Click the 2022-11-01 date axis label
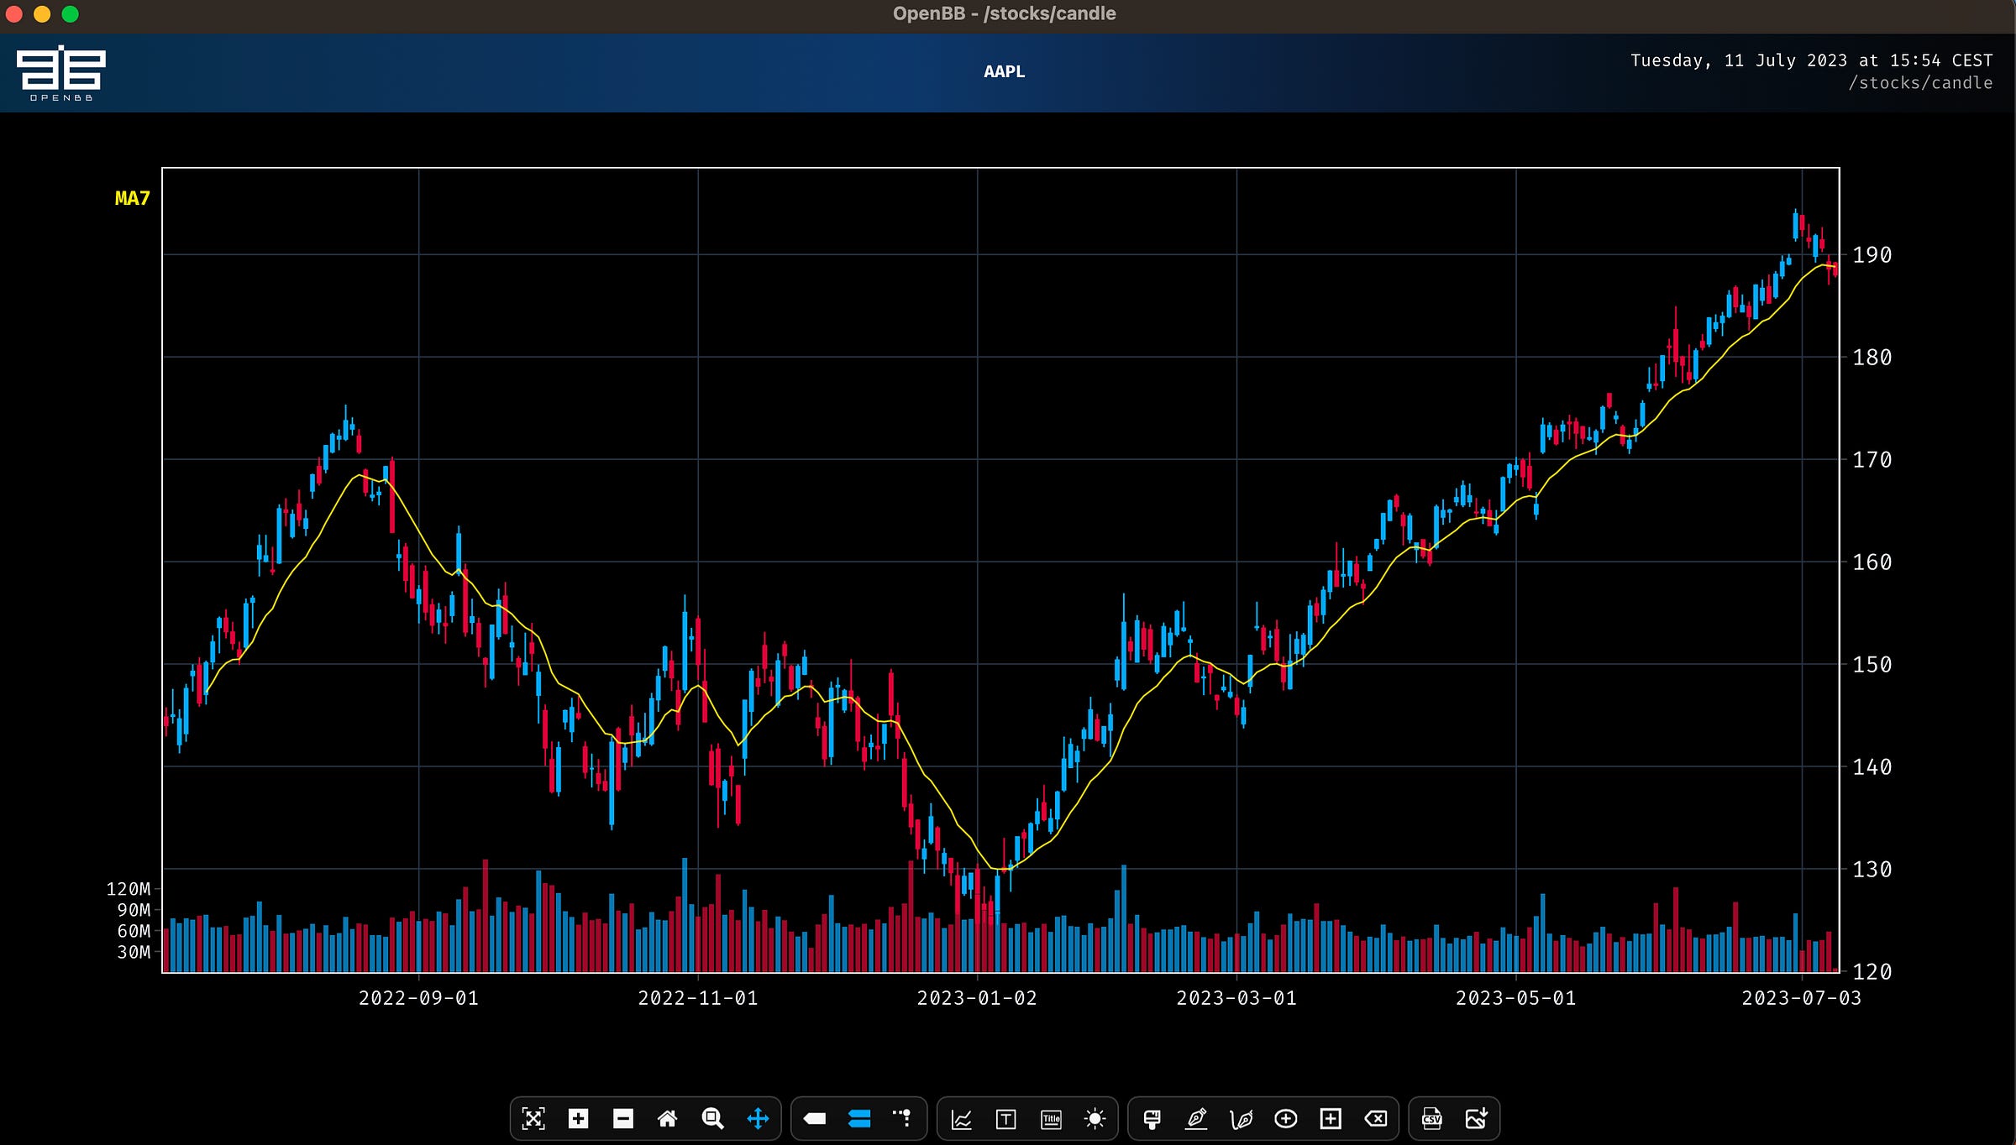 (x=697, y=998)
